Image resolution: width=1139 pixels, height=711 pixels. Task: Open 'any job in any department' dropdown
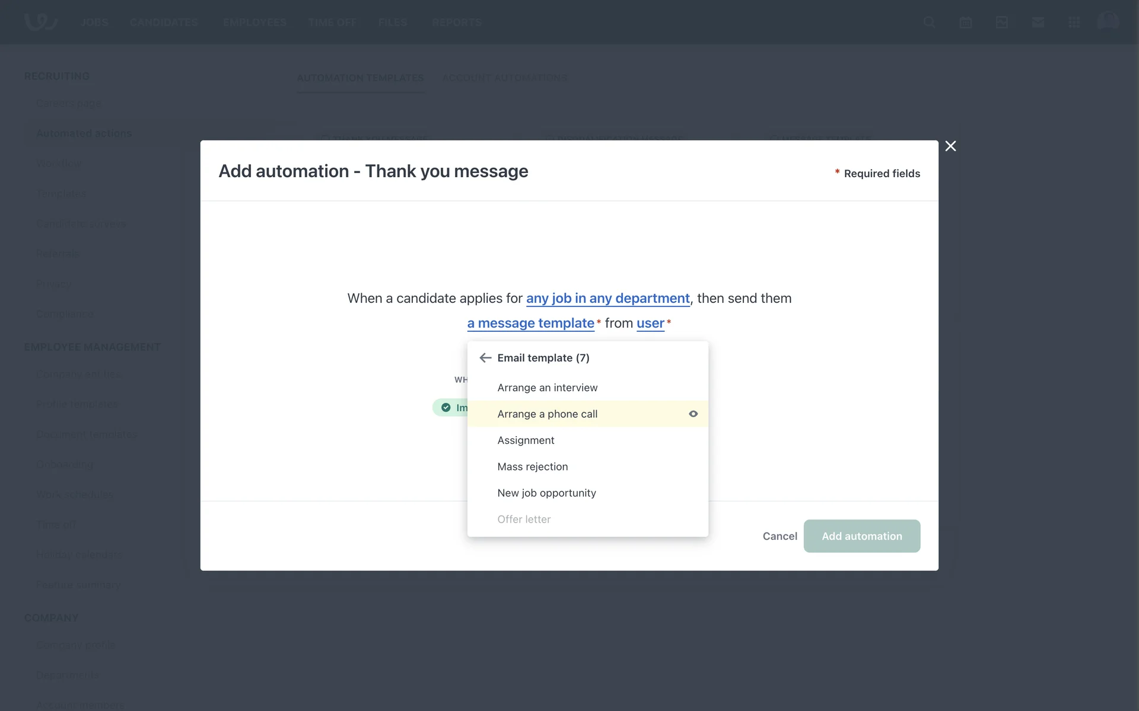click(x=607, y=299)
